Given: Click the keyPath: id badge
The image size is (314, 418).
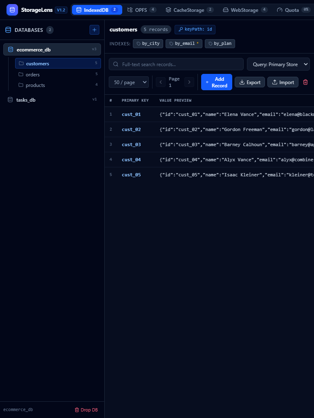Looking at the screenshot, I should pos(195,29).
